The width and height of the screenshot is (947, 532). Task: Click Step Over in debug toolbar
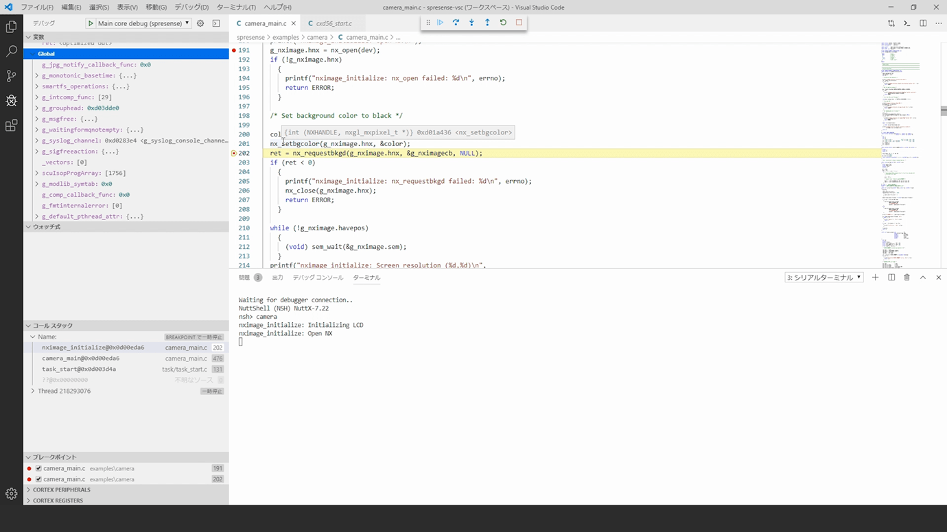coord(456,23)
